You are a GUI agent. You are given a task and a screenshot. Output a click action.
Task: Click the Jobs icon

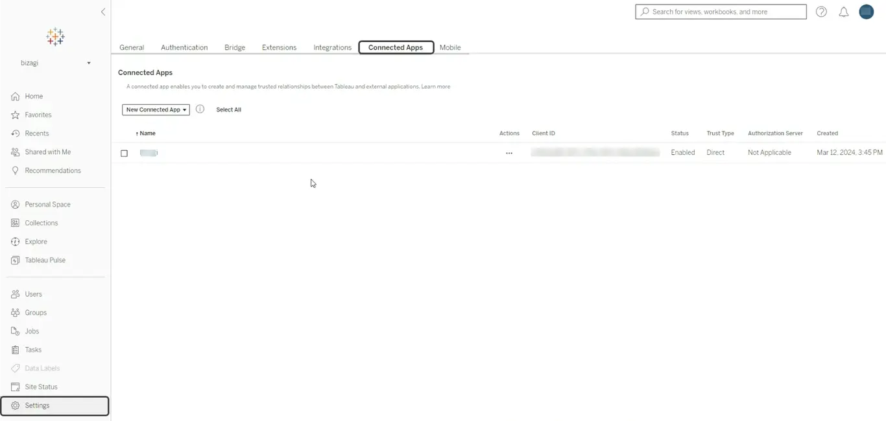point(16,332)
